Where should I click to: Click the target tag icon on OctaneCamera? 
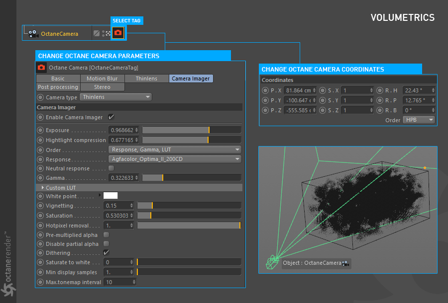(x=108, y=33)
